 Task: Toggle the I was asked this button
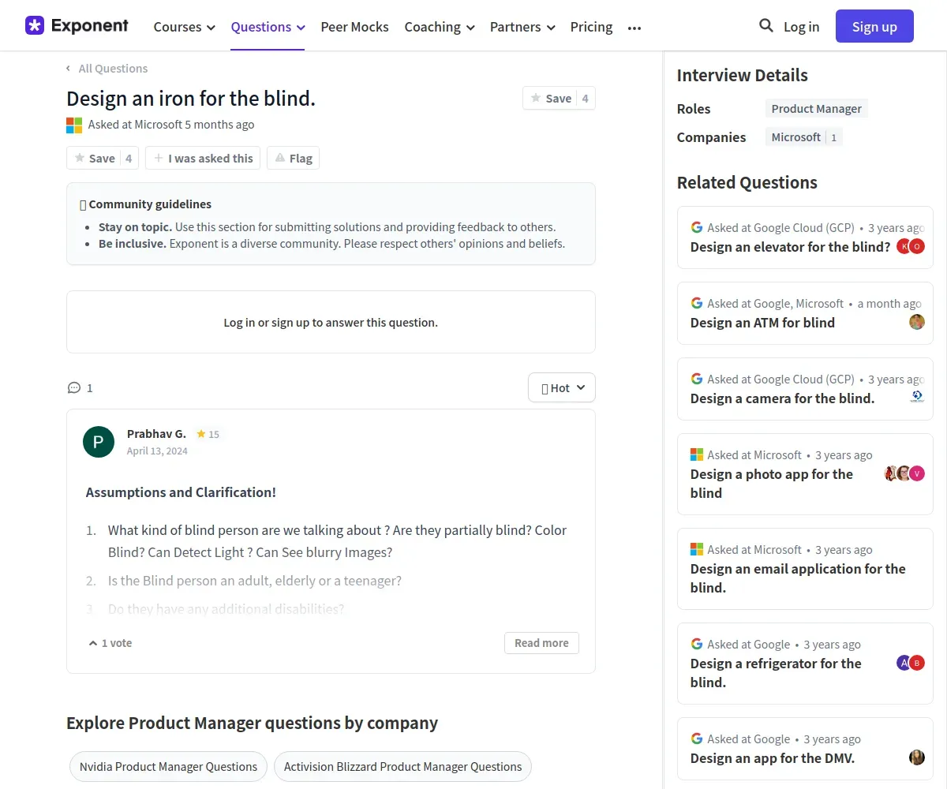point(203,158)
